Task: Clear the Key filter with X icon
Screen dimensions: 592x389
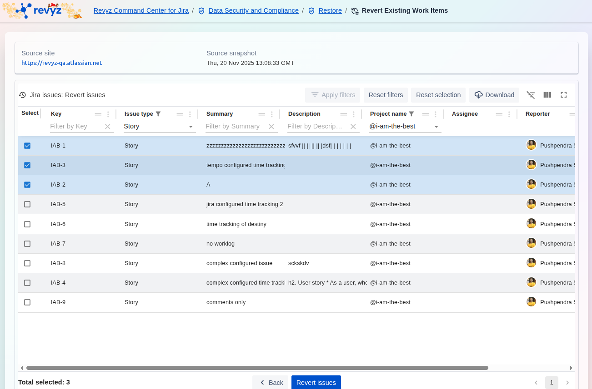Action: pos(108,127)
